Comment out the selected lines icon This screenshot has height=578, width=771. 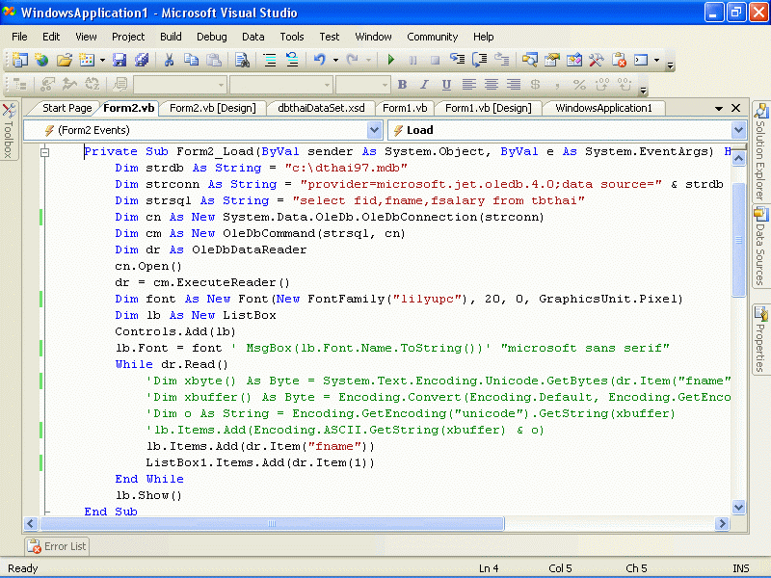(x=271, y=60)
